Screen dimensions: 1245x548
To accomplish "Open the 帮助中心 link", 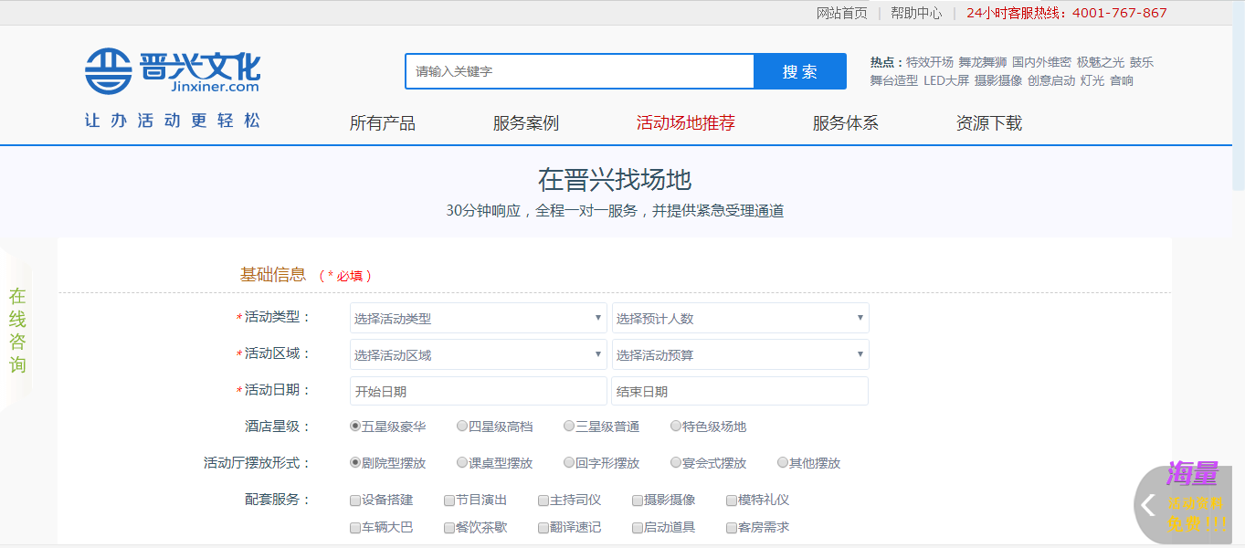I will [x=915, y=13].
